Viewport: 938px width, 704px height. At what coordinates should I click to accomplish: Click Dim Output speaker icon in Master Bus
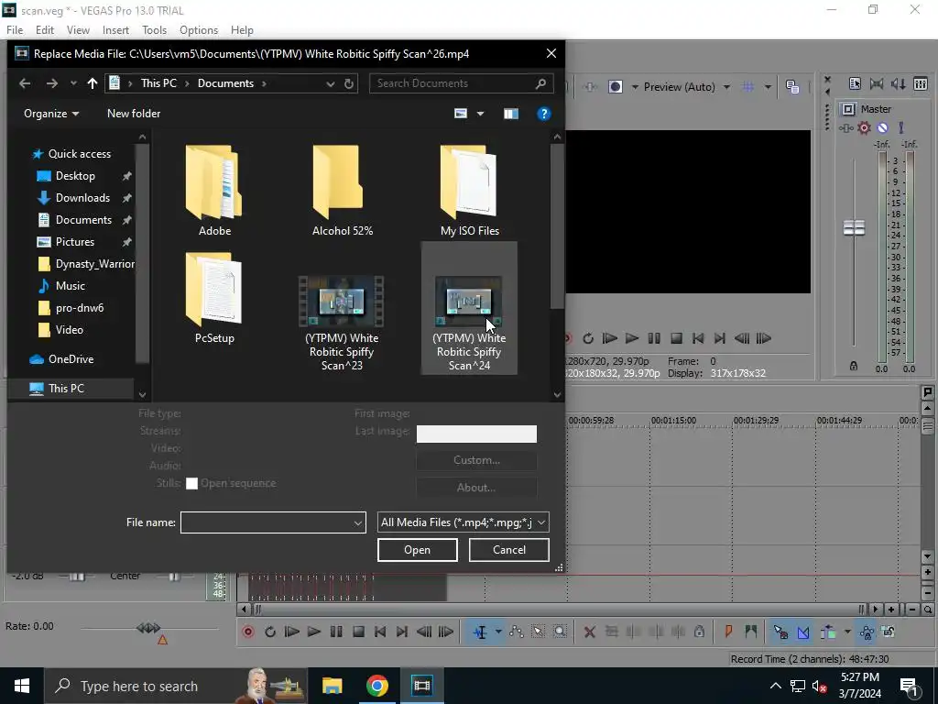pyautogui.click(x=898, y=83)
